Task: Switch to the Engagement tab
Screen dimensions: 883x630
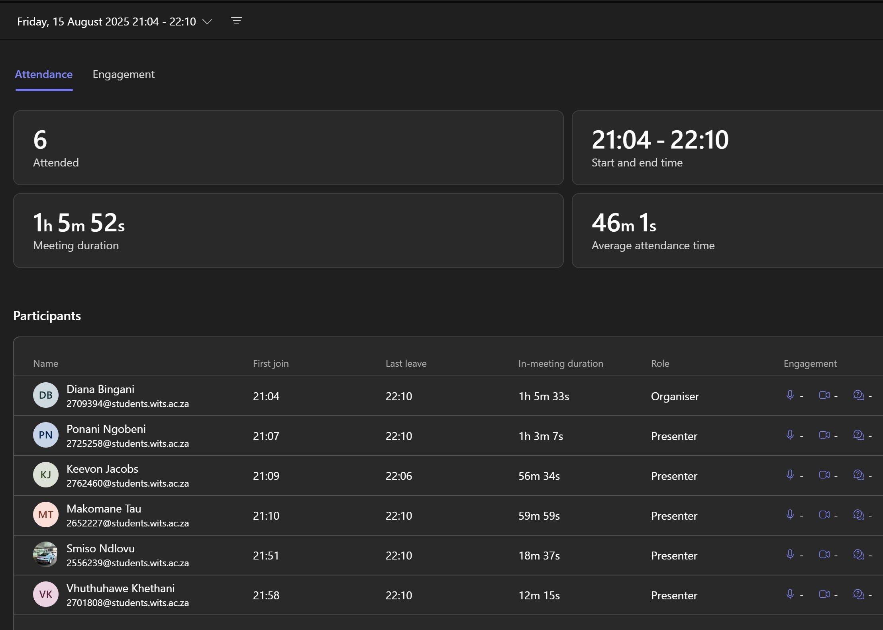Action: pos(124,74)
